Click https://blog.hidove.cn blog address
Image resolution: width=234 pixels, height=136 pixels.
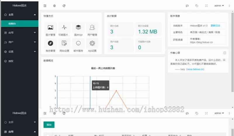tap(201, 42)
